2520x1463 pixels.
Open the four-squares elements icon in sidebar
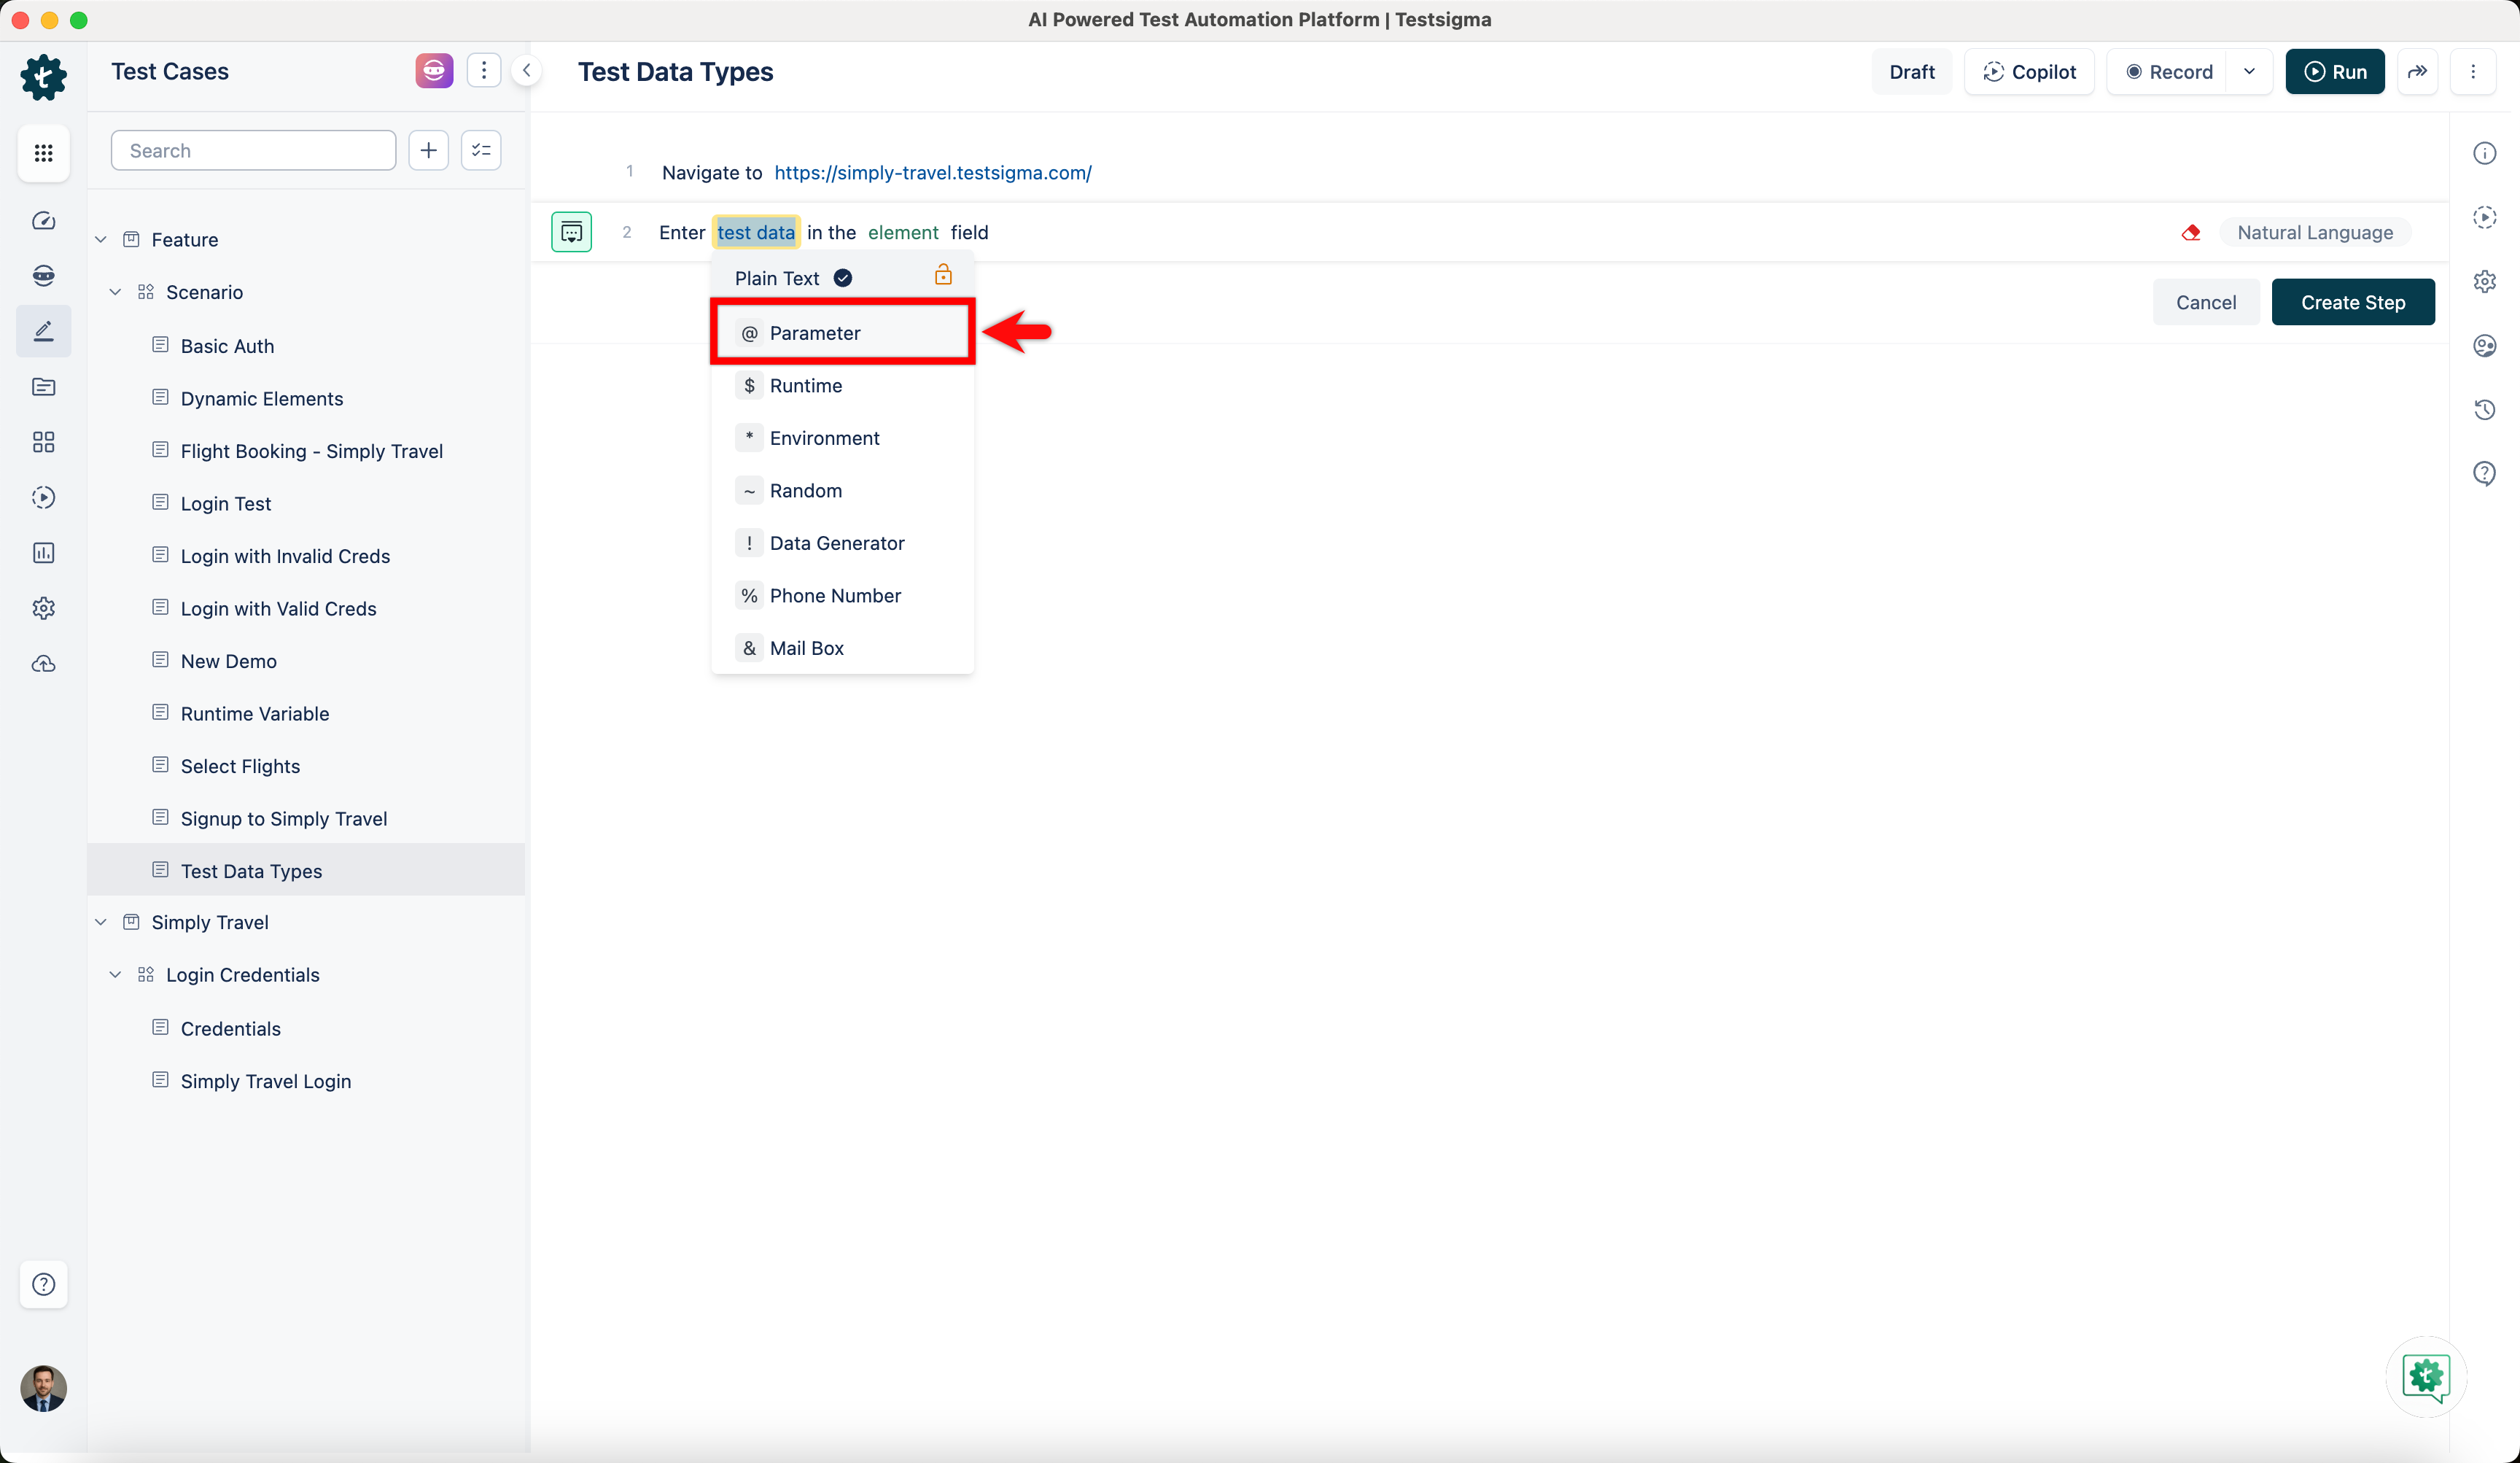43,442
